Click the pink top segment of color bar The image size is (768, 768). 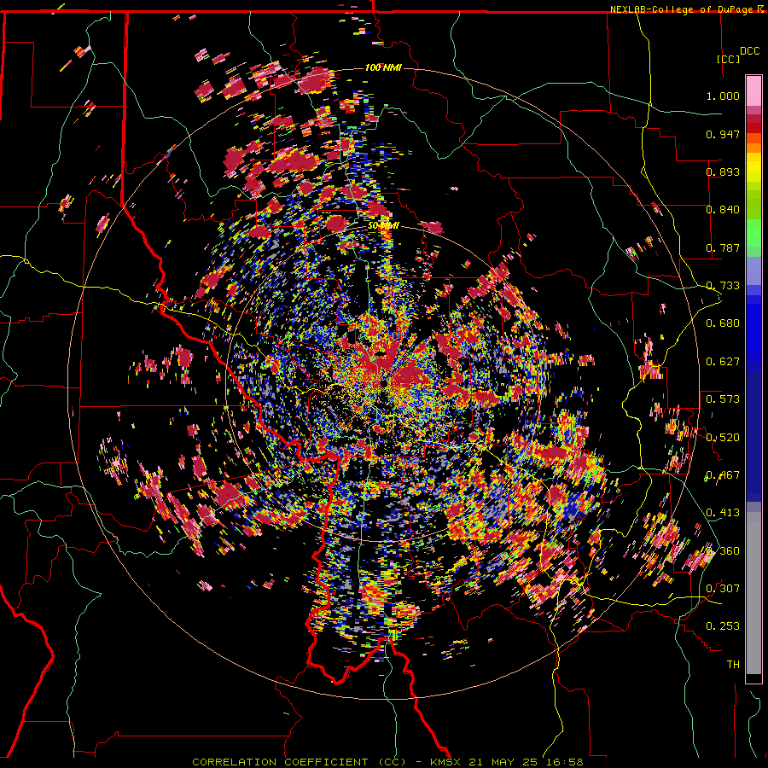click(753, 90)
